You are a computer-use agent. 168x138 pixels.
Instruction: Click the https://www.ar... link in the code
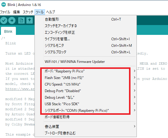pyautogui.click(x=20, y=89)
